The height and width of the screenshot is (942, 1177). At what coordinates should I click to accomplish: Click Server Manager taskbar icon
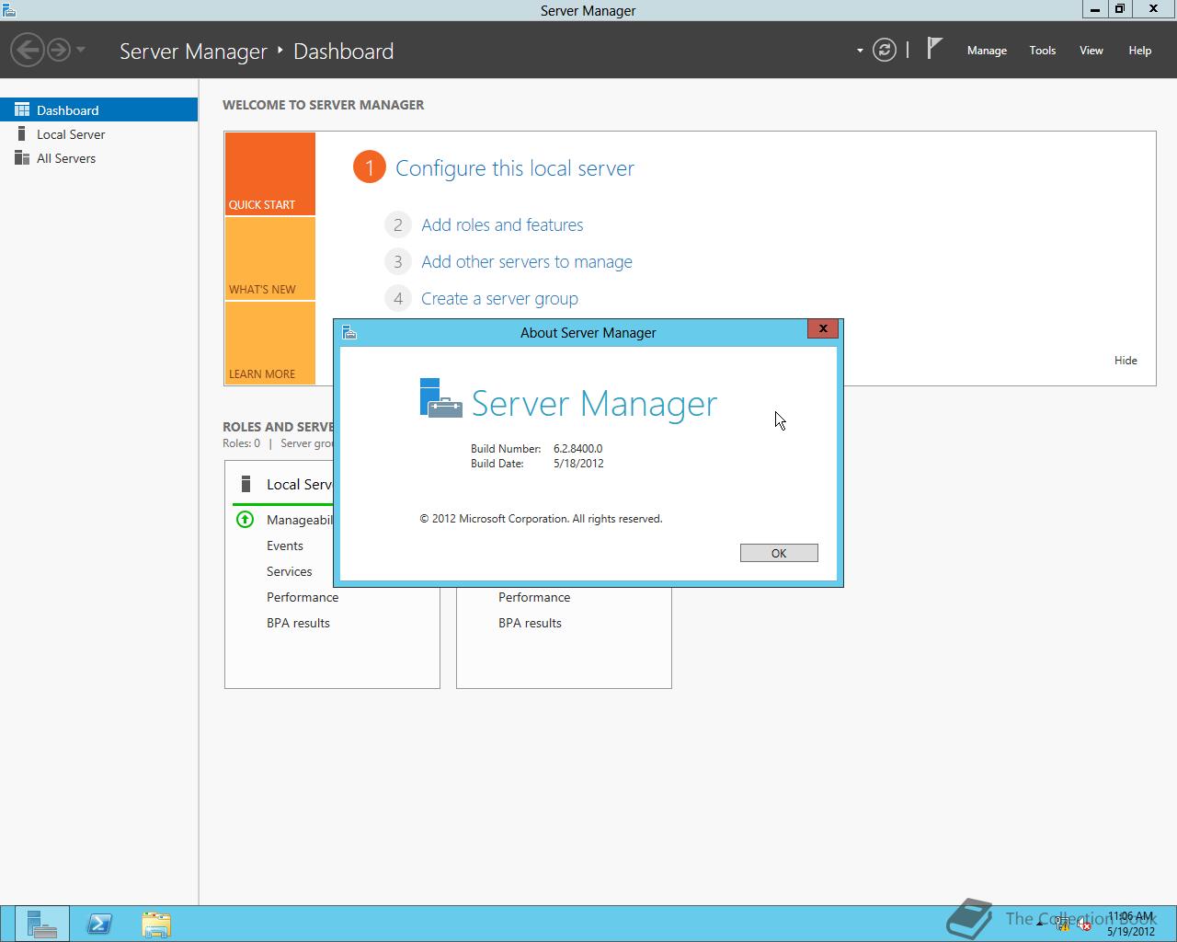[x=41, y=924]
